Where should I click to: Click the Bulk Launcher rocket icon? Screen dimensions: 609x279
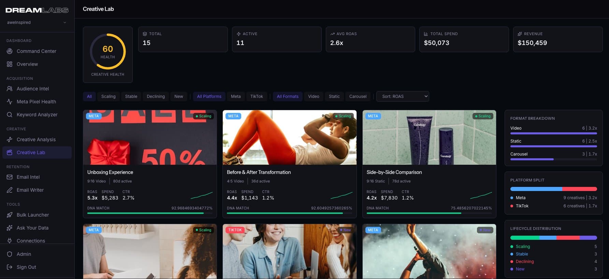(x=10, y=215)
